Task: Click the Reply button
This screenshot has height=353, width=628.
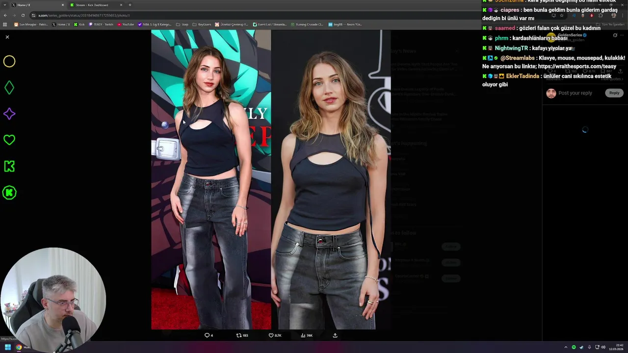Action: click(x=614, y=93)
